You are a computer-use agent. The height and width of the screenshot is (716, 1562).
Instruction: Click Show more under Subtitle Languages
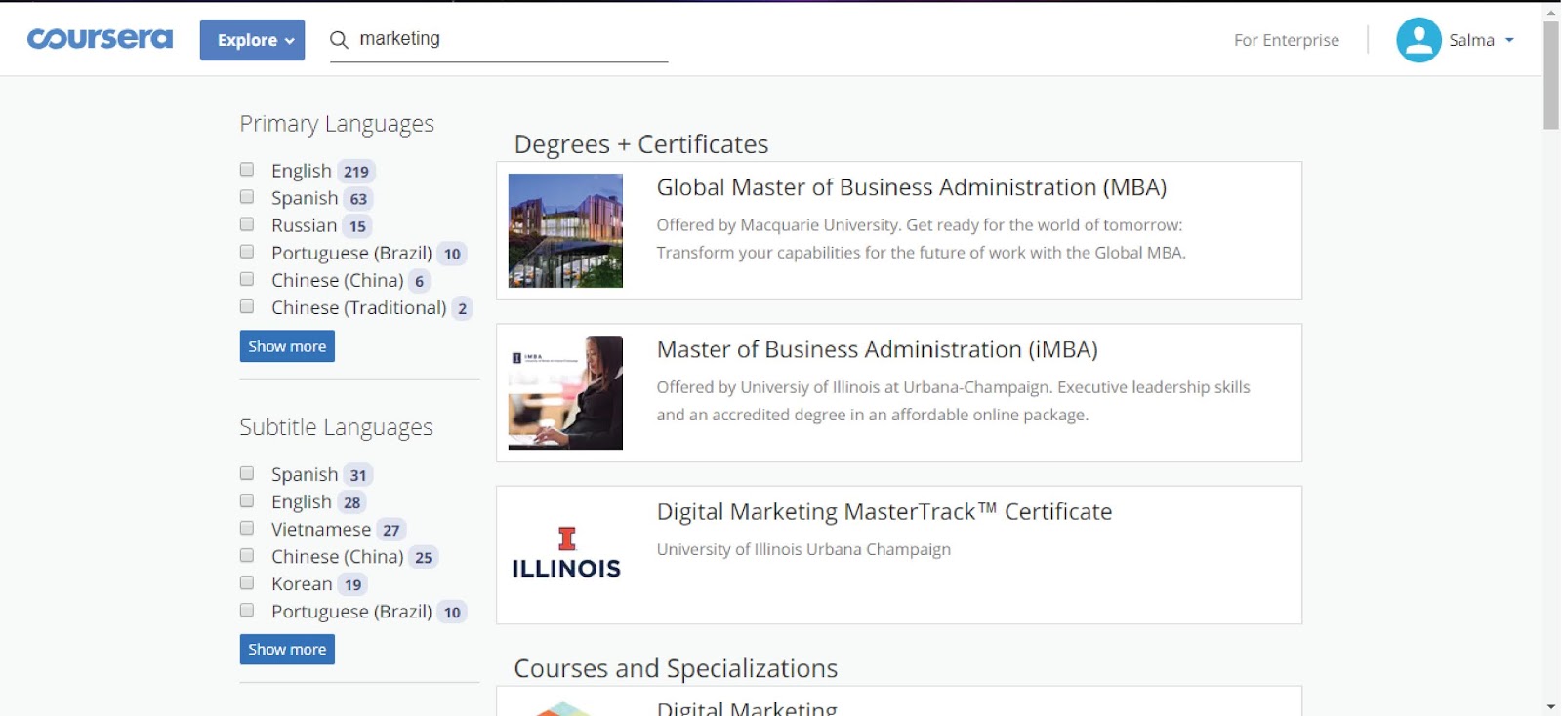[x=287, y=649]
